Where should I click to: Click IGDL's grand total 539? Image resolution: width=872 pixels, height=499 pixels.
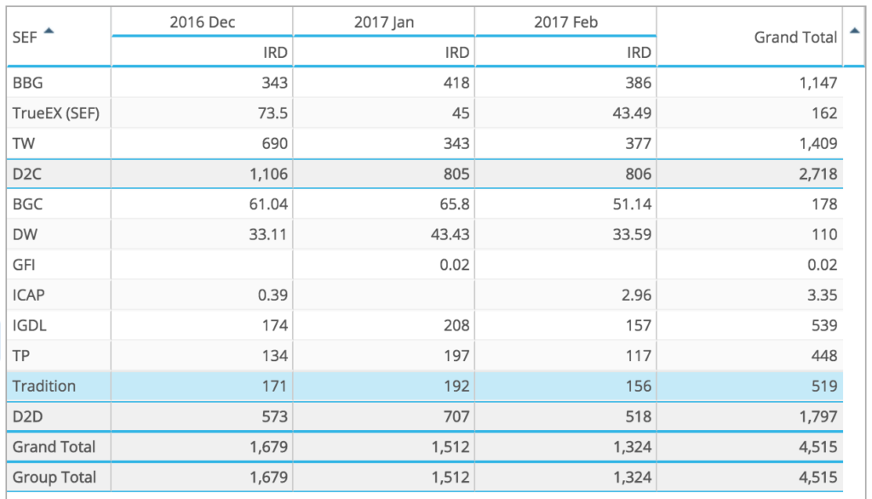824,325
